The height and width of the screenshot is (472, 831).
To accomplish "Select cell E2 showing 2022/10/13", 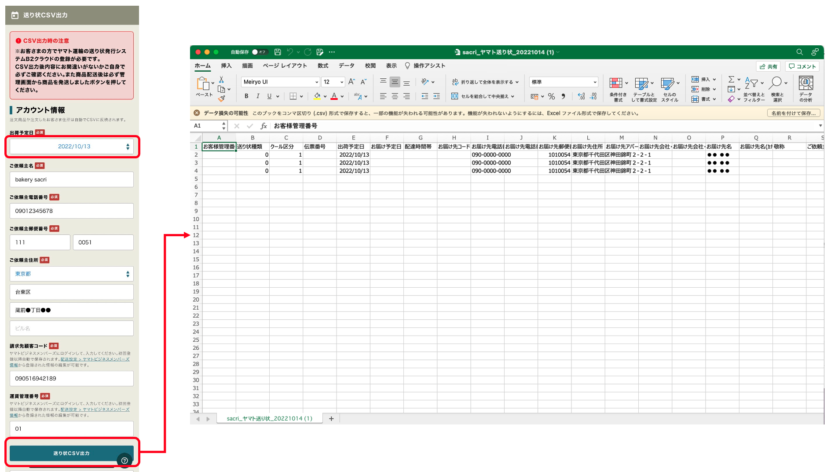I will click(x=353, y=155).
